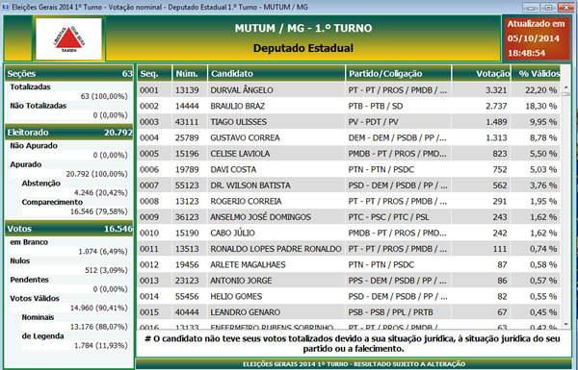The height and width of the screenshot is (370, 578).
Task: Click the app icon in title bar
Action: (5, 7)
